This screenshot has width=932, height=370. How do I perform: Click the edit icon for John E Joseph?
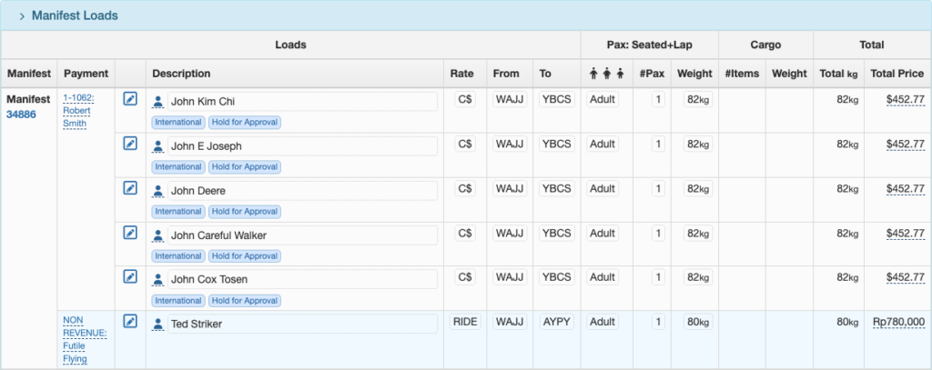click(130, 144)
